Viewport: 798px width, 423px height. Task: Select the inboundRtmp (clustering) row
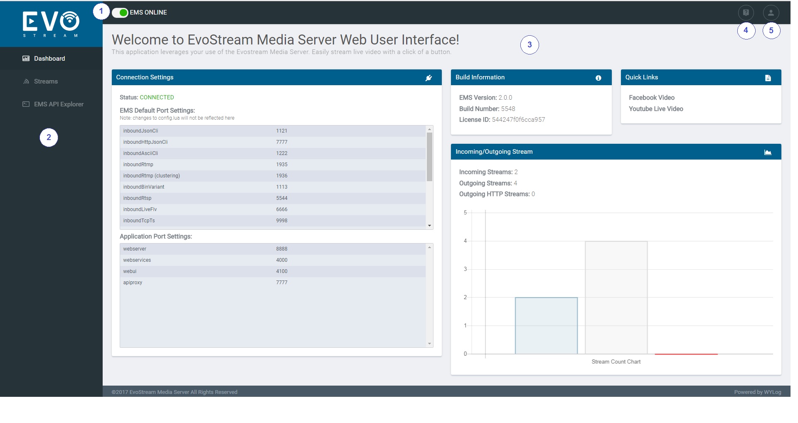273,176
